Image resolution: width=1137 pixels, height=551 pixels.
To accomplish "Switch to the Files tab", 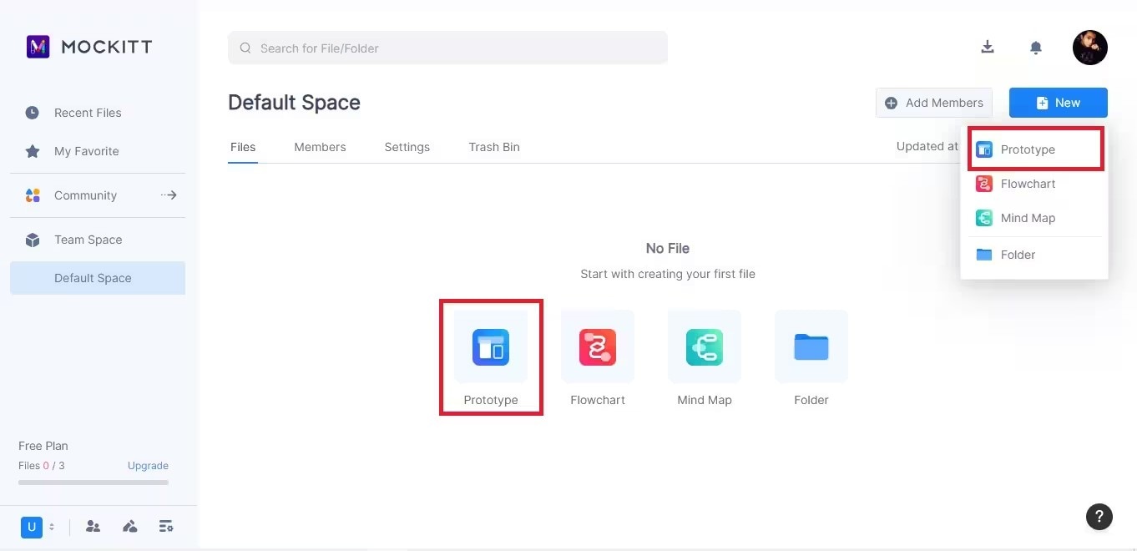I will [x=243, y=147].
